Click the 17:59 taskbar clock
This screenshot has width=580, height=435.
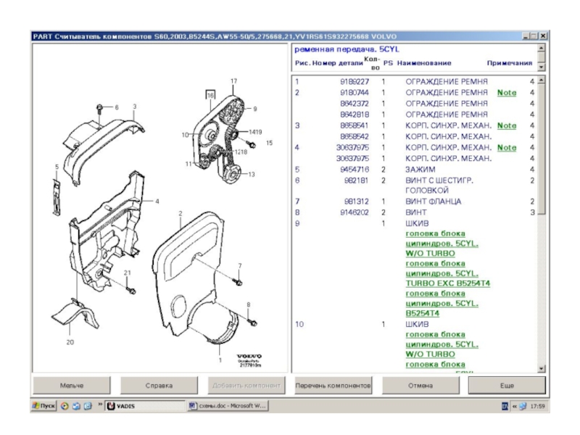537,406
